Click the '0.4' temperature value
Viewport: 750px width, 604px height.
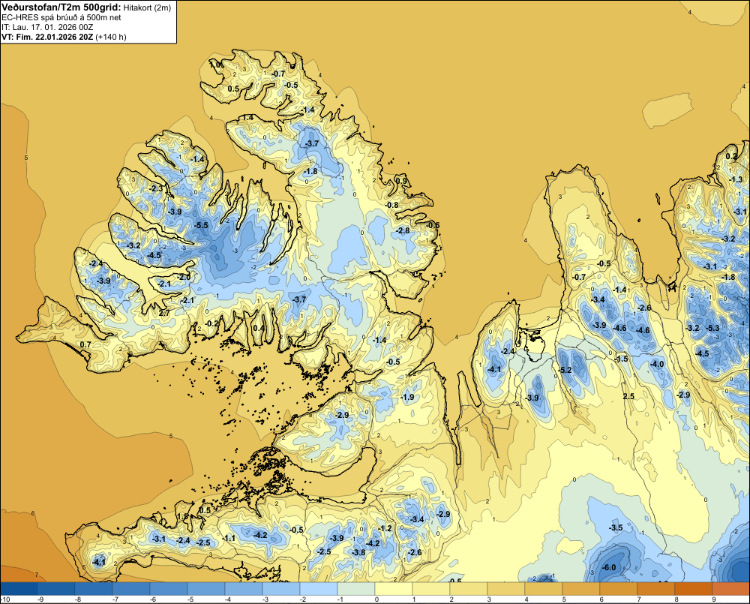tap(258, 328)
